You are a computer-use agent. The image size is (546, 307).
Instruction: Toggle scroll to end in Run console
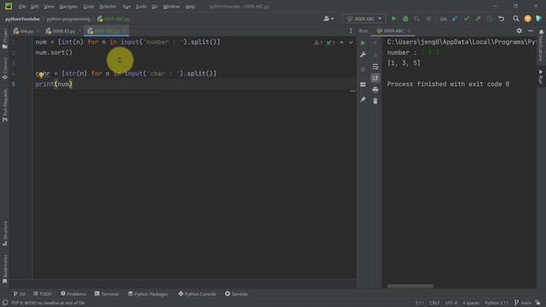pos(375,78)
